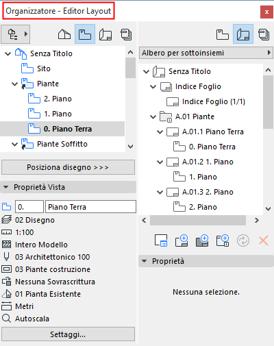Click right tree horizontal scroll-left arrow
The image size is (274, 346).
[144, 221]
